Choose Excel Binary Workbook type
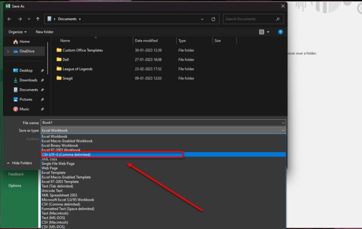 [163, 146]
